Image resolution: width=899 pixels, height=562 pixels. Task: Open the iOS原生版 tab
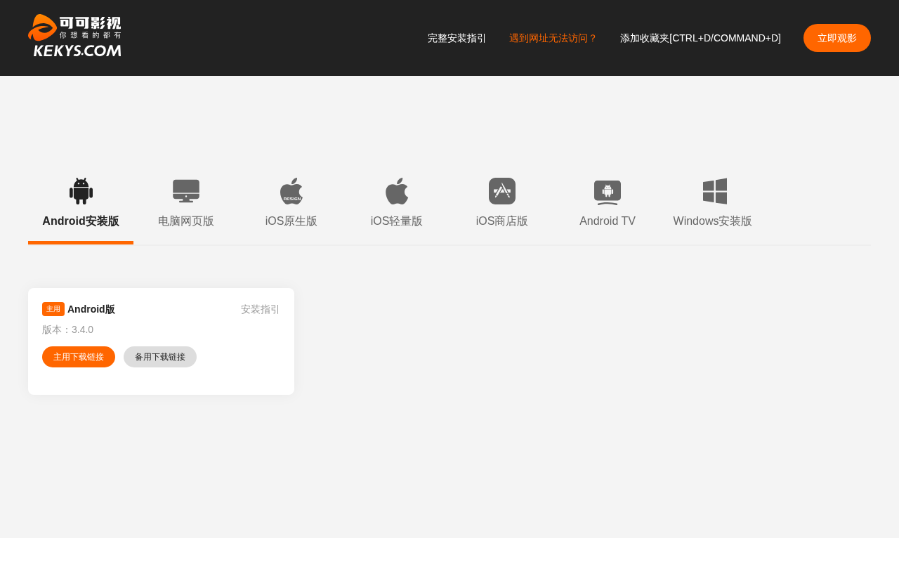291,221
